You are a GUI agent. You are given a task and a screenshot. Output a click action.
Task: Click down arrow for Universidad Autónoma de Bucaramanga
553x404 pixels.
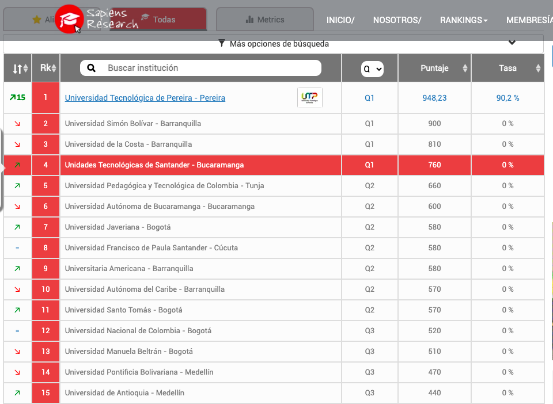pyautogui.click(x=17, y=207)
